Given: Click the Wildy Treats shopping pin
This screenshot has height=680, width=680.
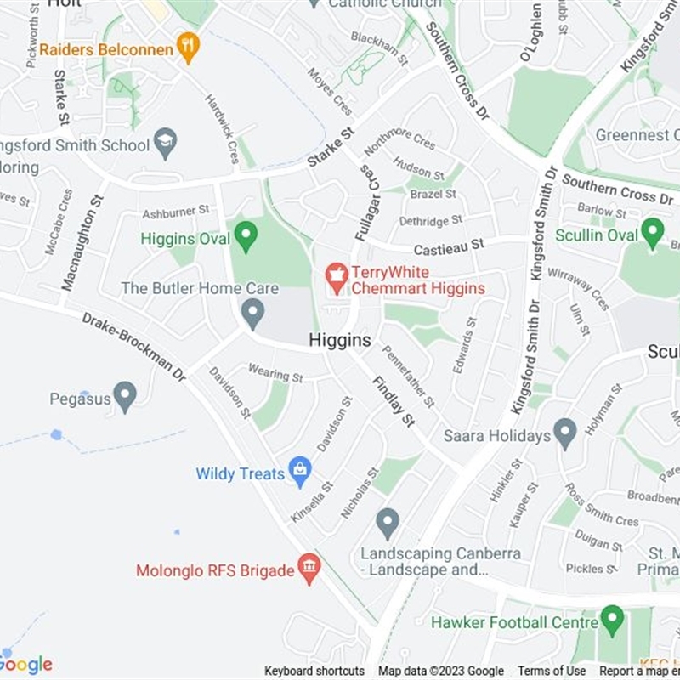Looking at the screenshot, I should pyautogui.click(x=300, y=473).
